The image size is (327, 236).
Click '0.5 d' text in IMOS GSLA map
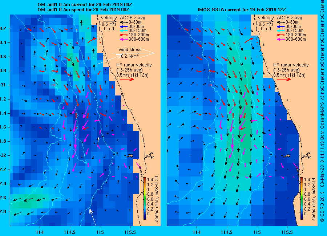(x=266, y=29)
